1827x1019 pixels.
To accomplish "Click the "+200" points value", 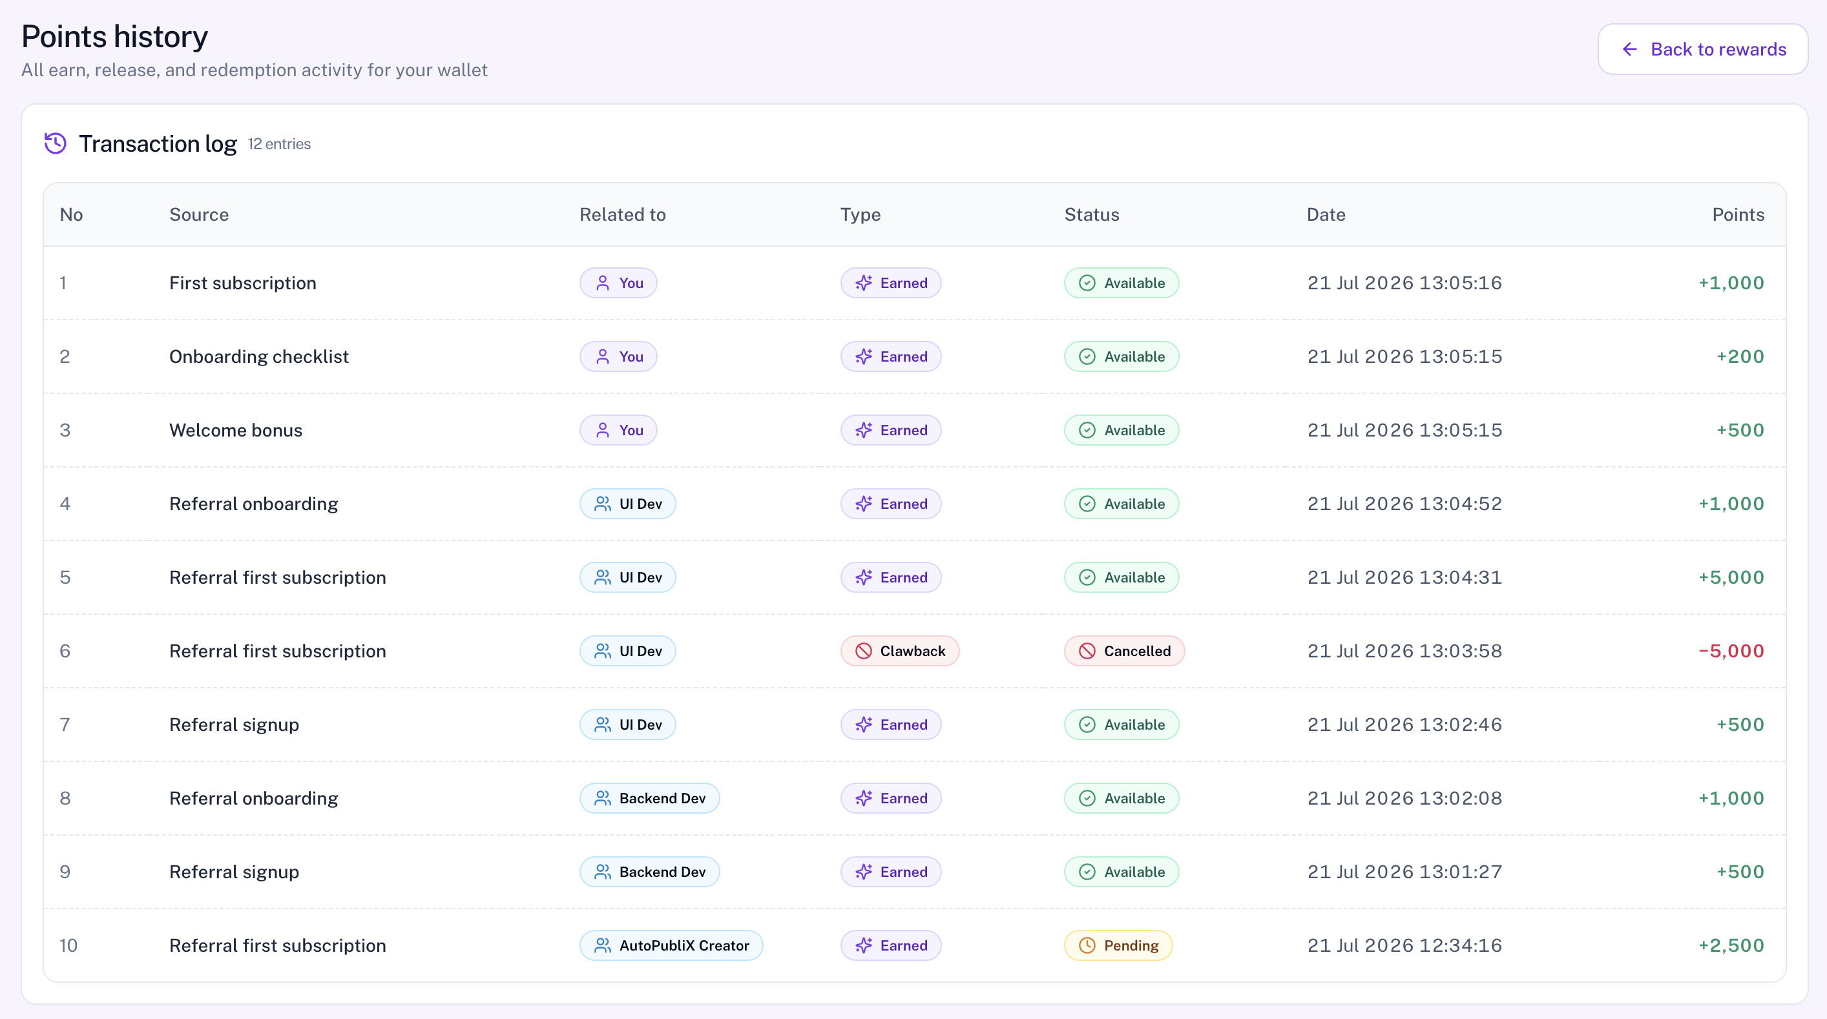I will click(x=1740, y=356).
